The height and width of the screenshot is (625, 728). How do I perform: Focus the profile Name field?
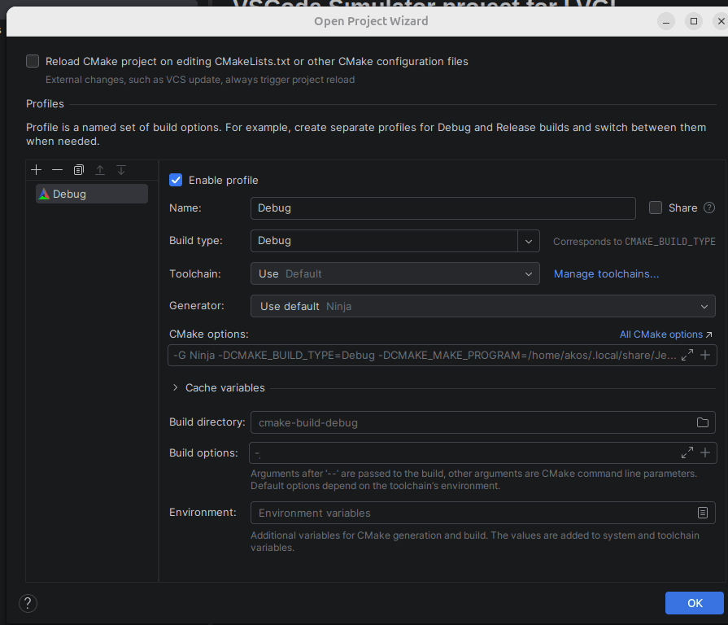(443, 208)
